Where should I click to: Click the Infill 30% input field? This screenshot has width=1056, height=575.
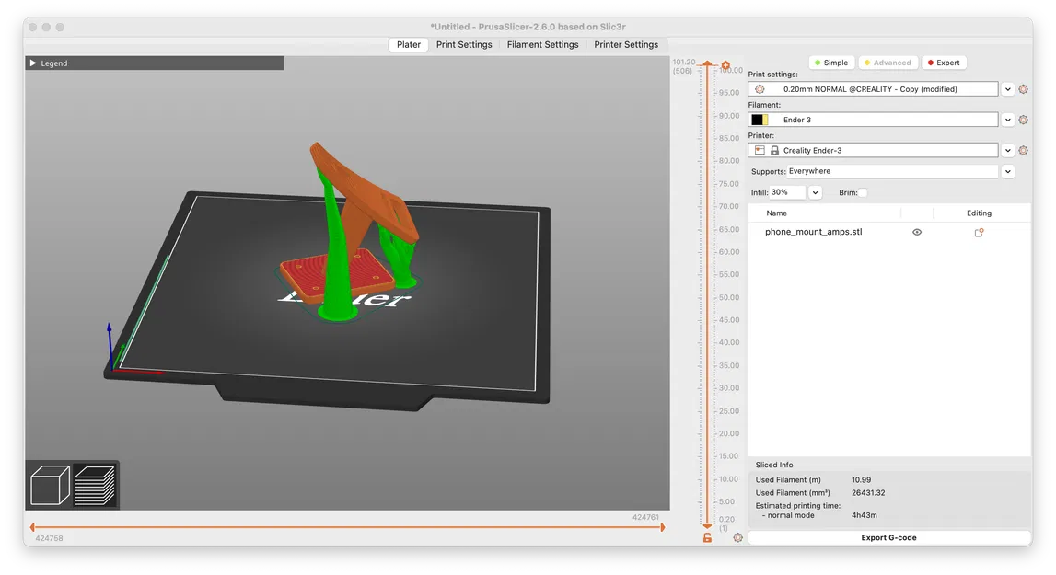pyautogui.click(x=787, y=192)
